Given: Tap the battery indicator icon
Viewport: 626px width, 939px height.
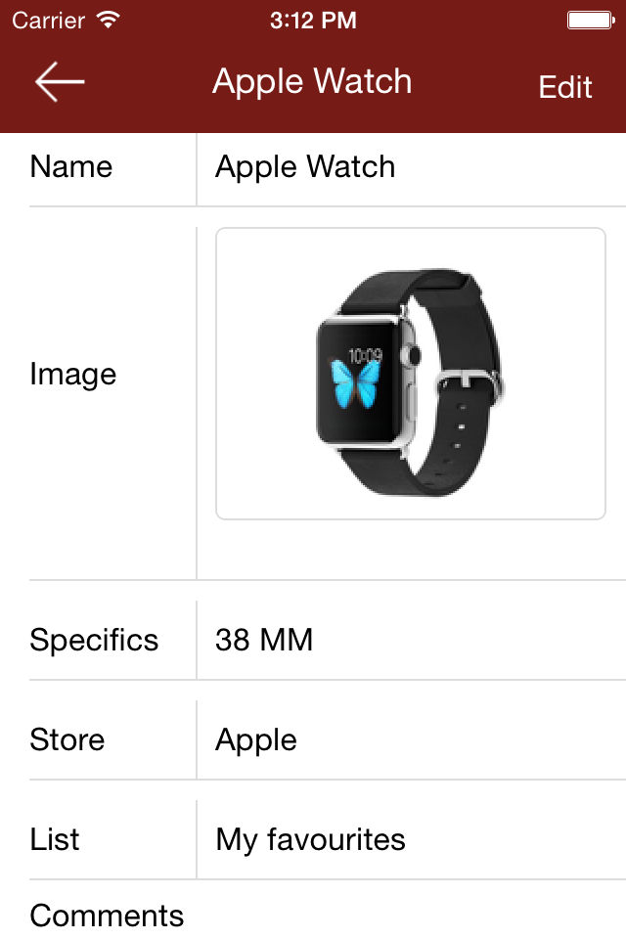Looking at the screenshot, I should pyautogui.click(x=591, y=21).
